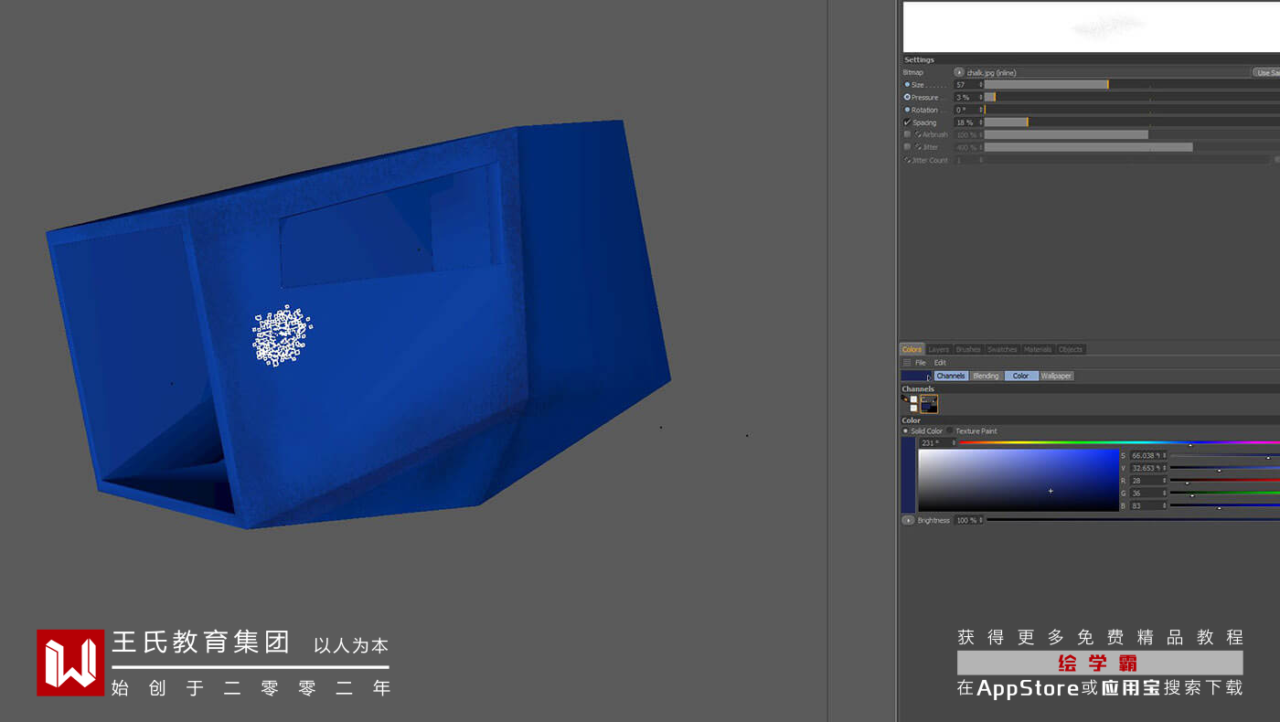1280x722 pixels.
Task: Select the channel texture thumbnail
Action: [x=929, y=404]
